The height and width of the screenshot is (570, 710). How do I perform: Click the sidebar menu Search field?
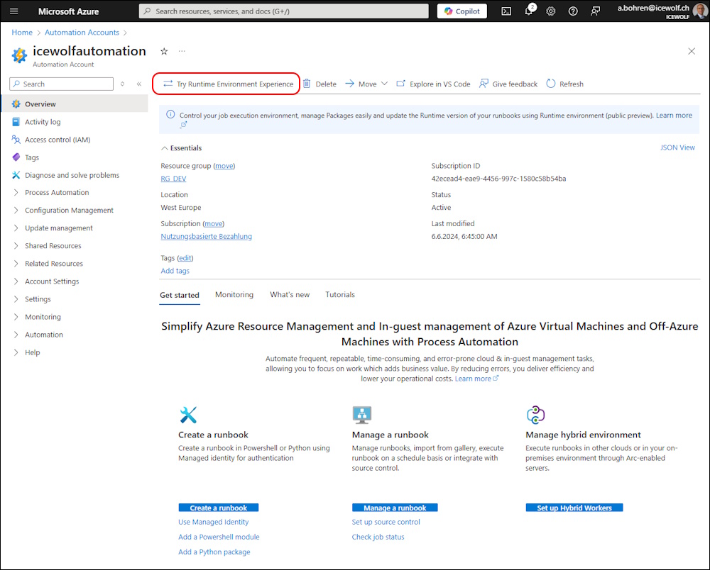point(62,84)
